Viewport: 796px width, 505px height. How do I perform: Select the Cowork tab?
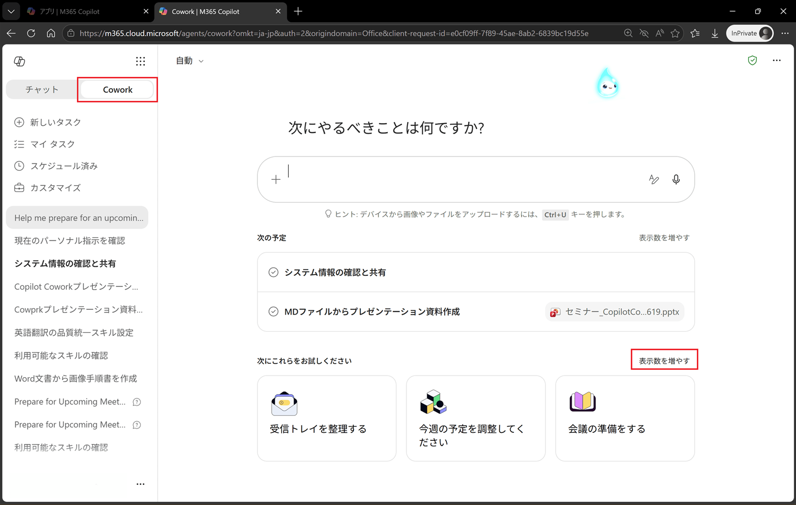pyautogui.click(x=118, y=90)
